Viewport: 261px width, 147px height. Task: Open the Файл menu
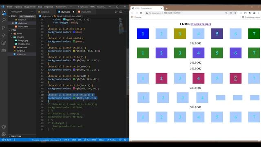[9, 7]
